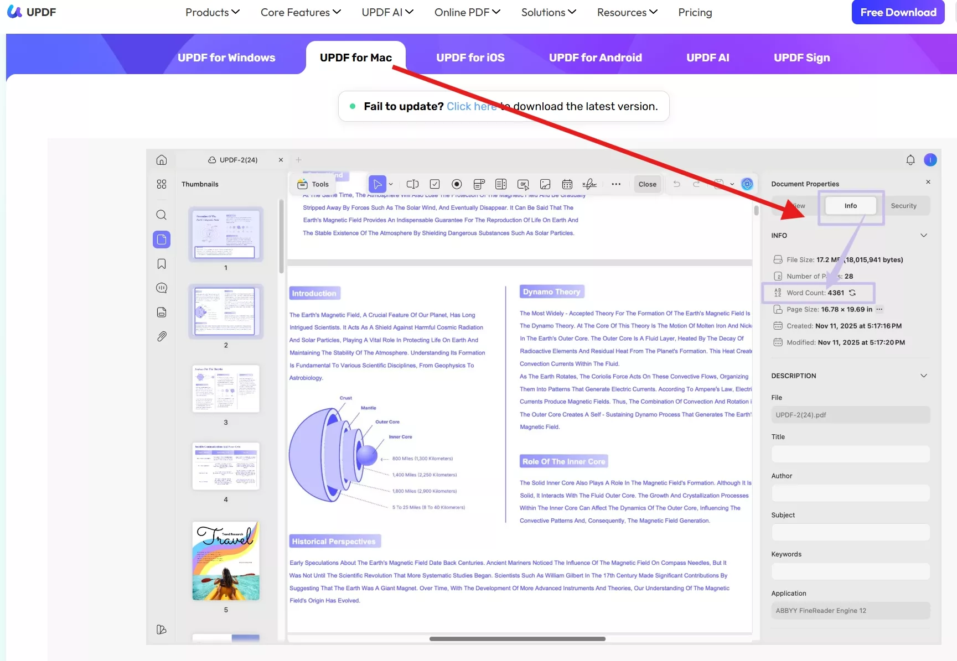The height and width of the screenshot is (661, 957).
Task: Click the Author input field
Action: pos(851,493)
